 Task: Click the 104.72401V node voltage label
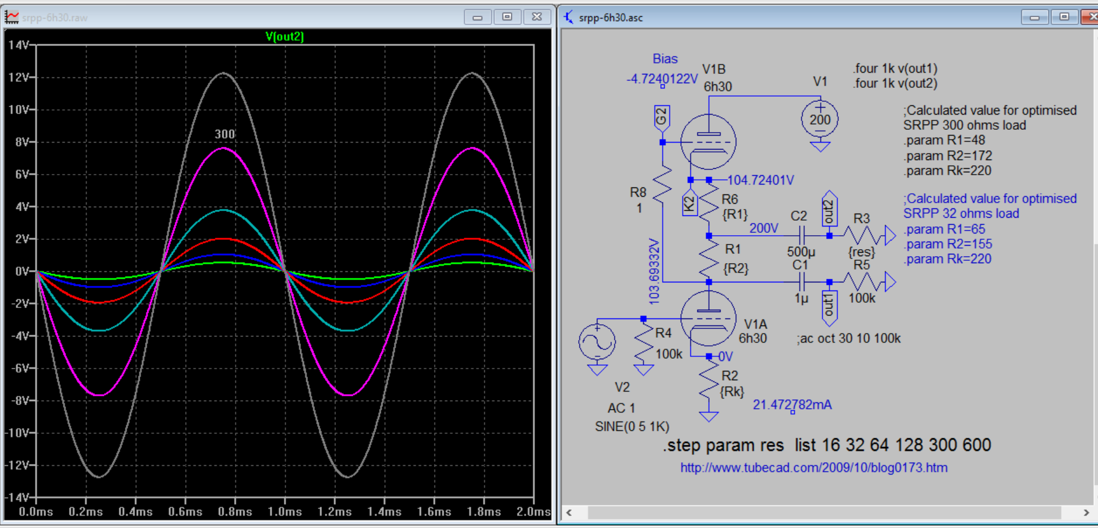(760, 180)
